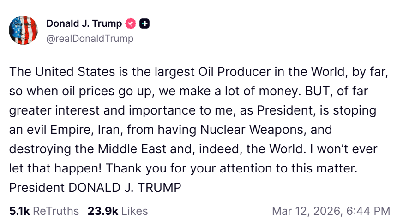Click the black plus badge icon
Screen dimensions: 409x224
[x=145, y=23]
